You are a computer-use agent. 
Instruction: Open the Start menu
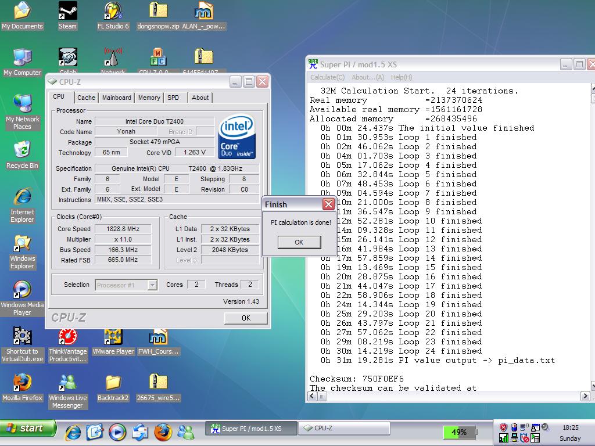pyautogui.click(x=27, y=428)
